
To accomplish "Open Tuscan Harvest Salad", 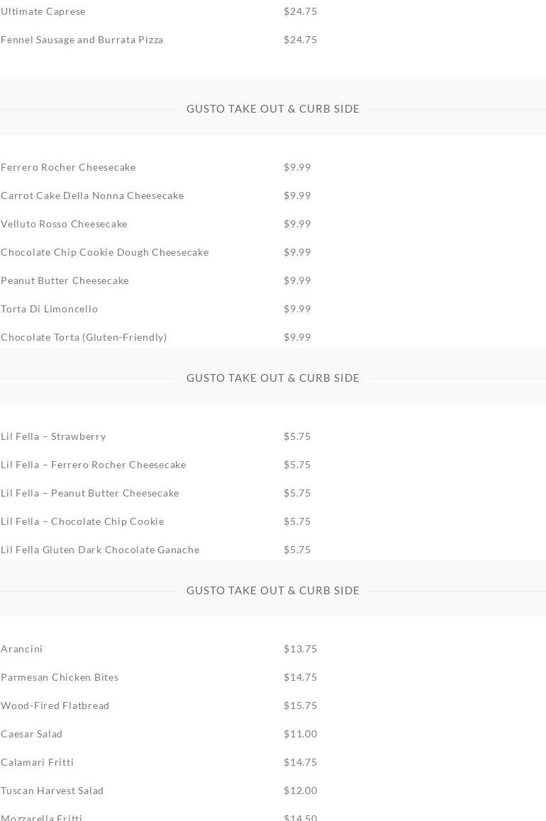I will point(52,791).
